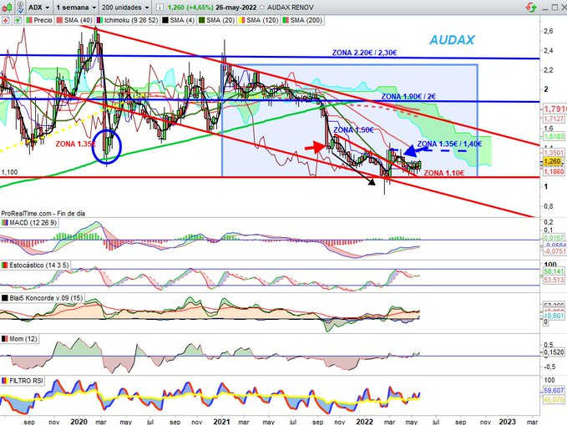Screen dimensions: 567x425
Task: Select the 'ZONA 1.10€' annotation
Action: pos(443,173)
